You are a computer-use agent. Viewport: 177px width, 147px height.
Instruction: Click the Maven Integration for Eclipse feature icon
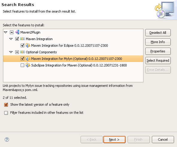[28, 46]
